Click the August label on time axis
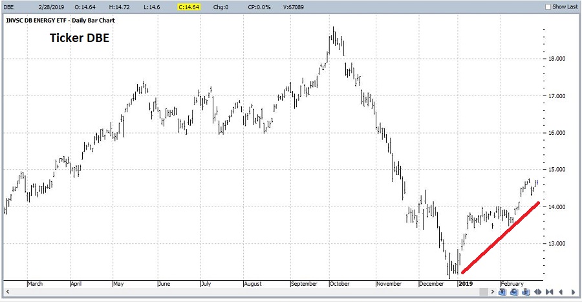Viewport: 582px width, 302px height. (253, 284)
